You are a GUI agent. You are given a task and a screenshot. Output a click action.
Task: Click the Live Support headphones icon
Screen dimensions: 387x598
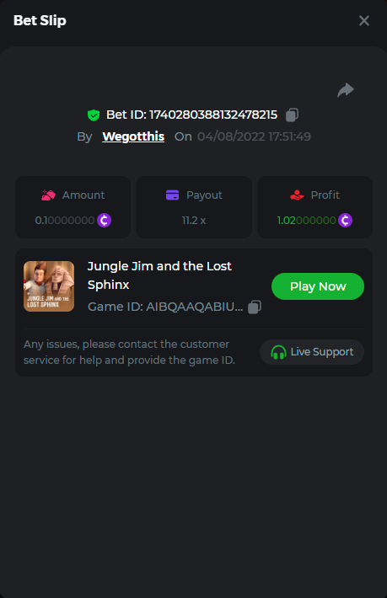[278, 352]
